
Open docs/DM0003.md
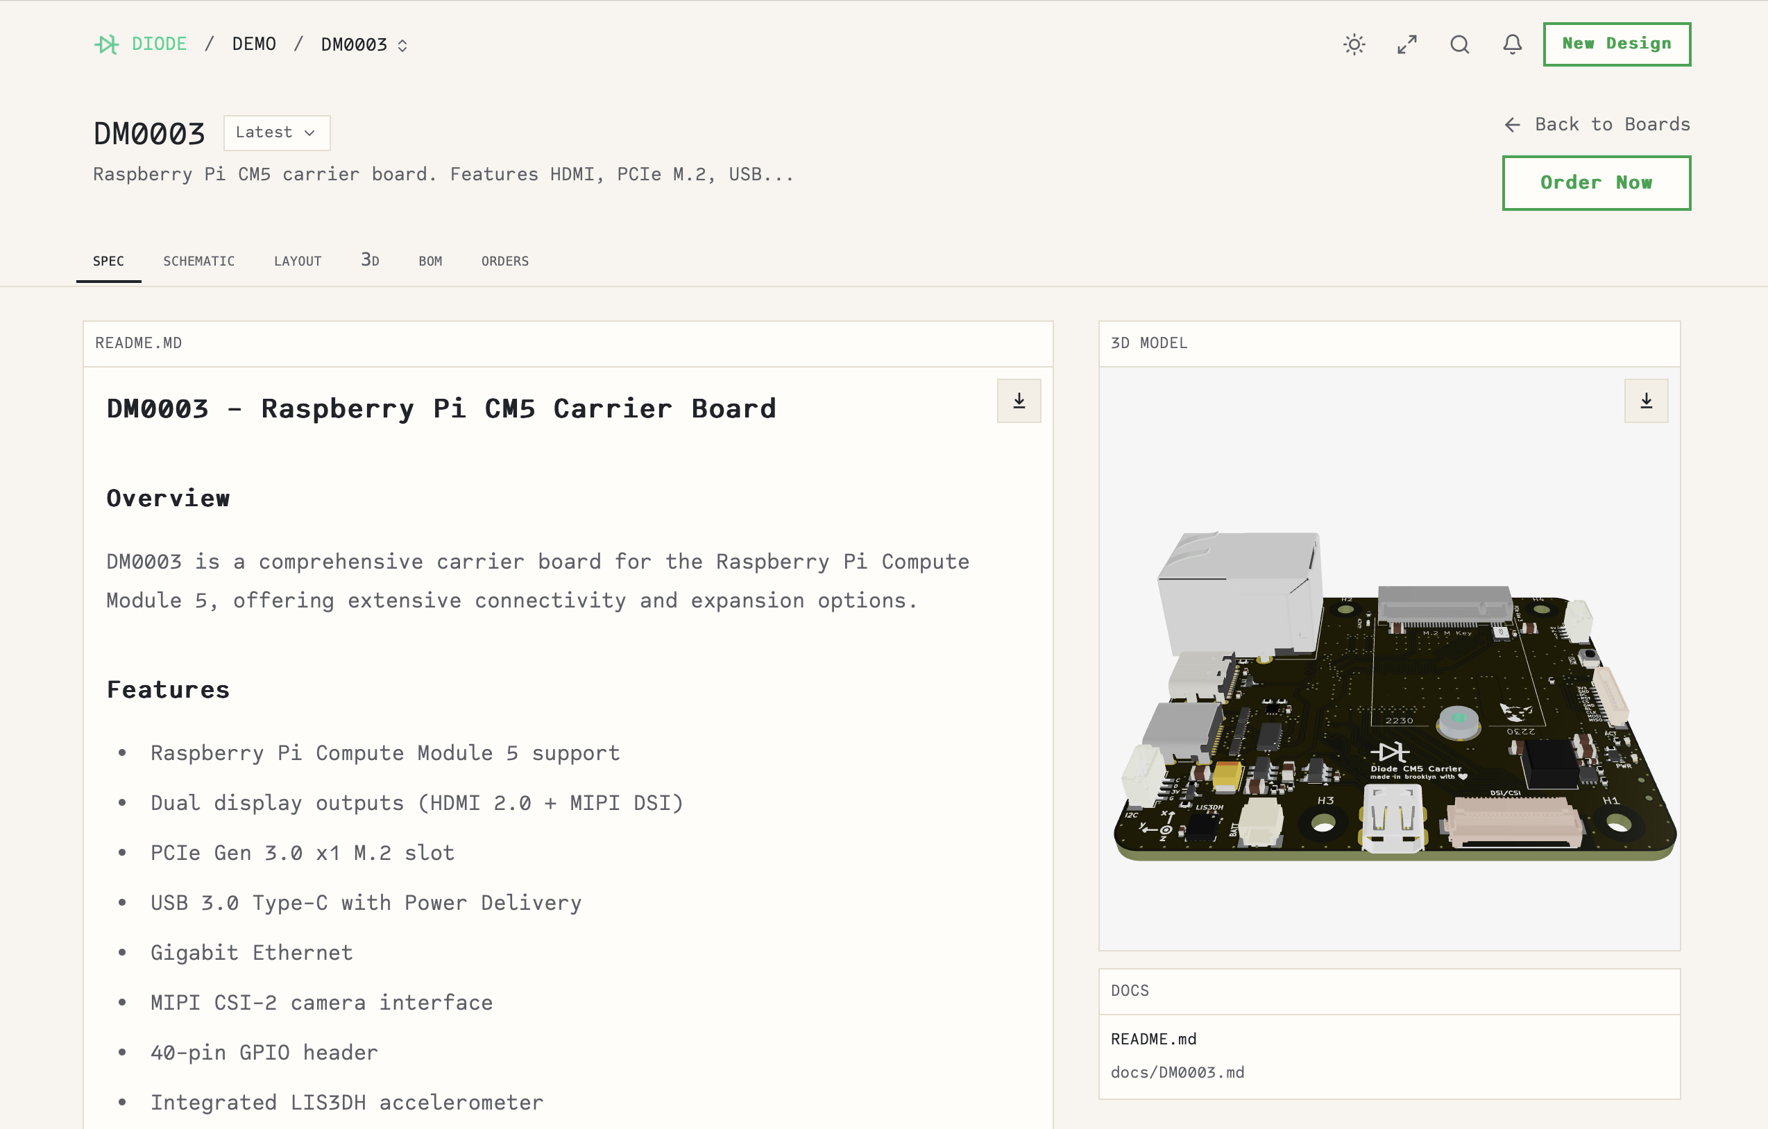(x=1177, y=1071)
